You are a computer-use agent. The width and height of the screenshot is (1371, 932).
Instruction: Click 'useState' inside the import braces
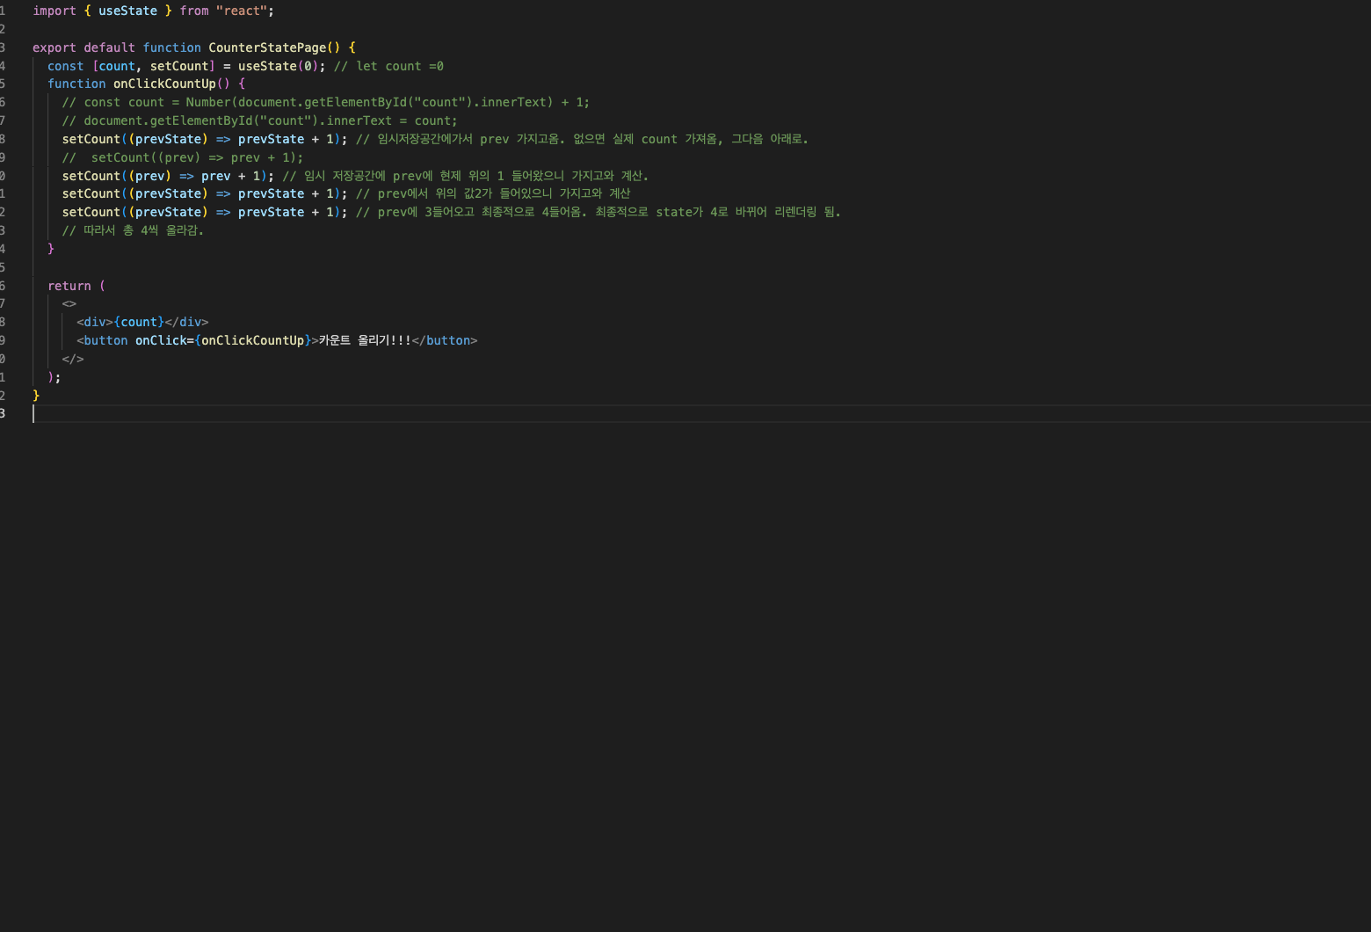point(127,11)
